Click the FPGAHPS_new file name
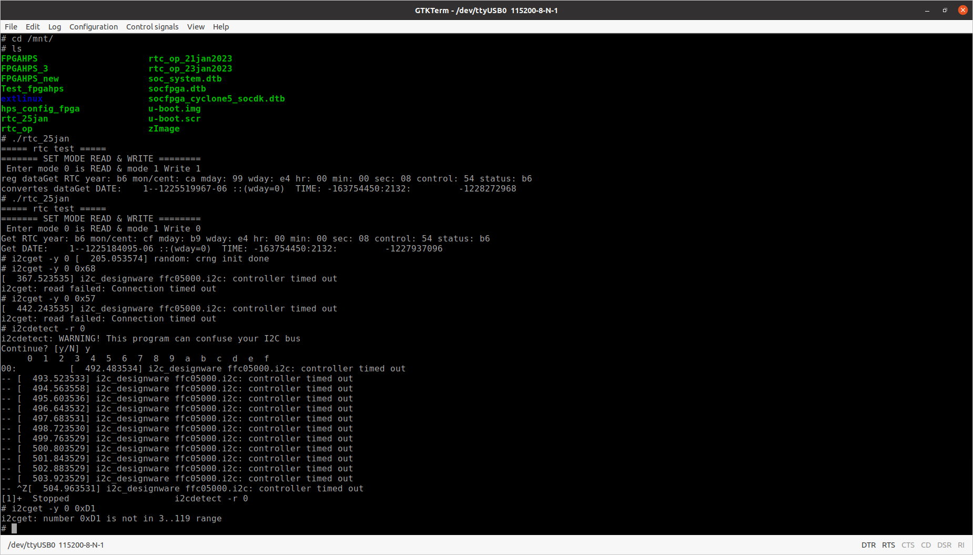Screen dimensions: 973x555 (x=30, y=79)
